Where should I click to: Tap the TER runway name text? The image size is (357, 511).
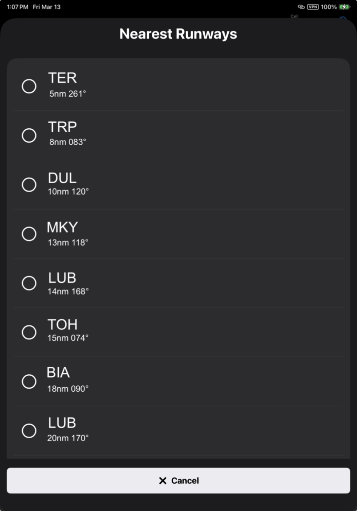pos(62,78)
